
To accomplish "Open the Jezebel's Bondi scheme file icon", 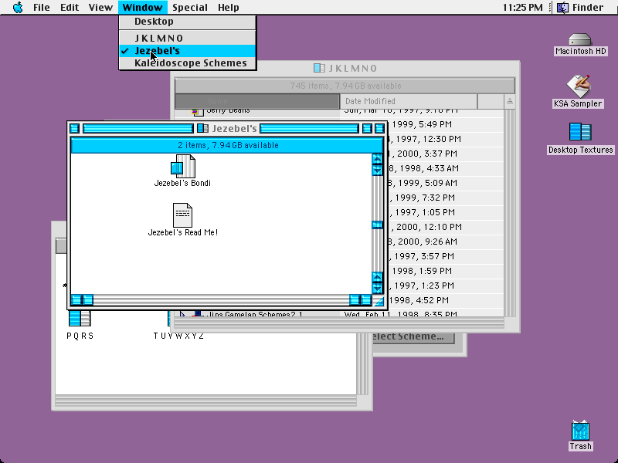I will click(183, 166).
